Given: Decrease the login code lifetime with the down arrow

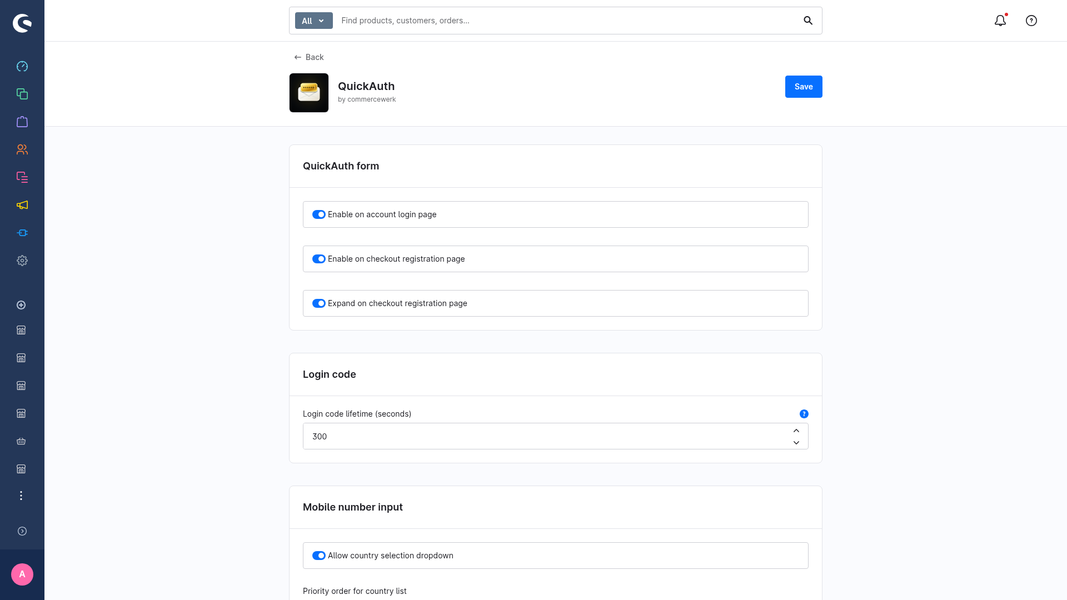Looking at the screenshot, I should coord(796,443).
